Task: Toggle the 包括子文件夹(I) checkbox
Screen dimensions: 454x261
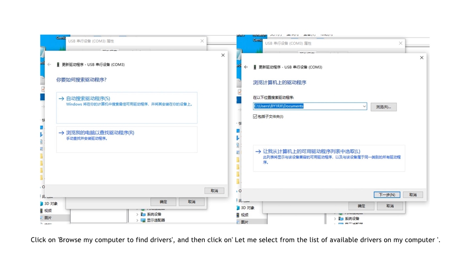Action: click(255, 116)
